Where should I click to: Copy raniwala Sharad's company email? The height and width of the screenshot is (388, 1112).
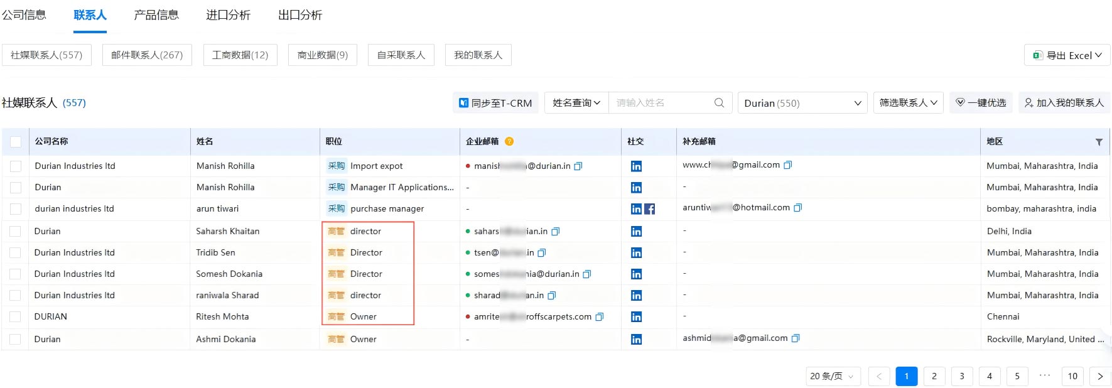click(x=552, y=296)
